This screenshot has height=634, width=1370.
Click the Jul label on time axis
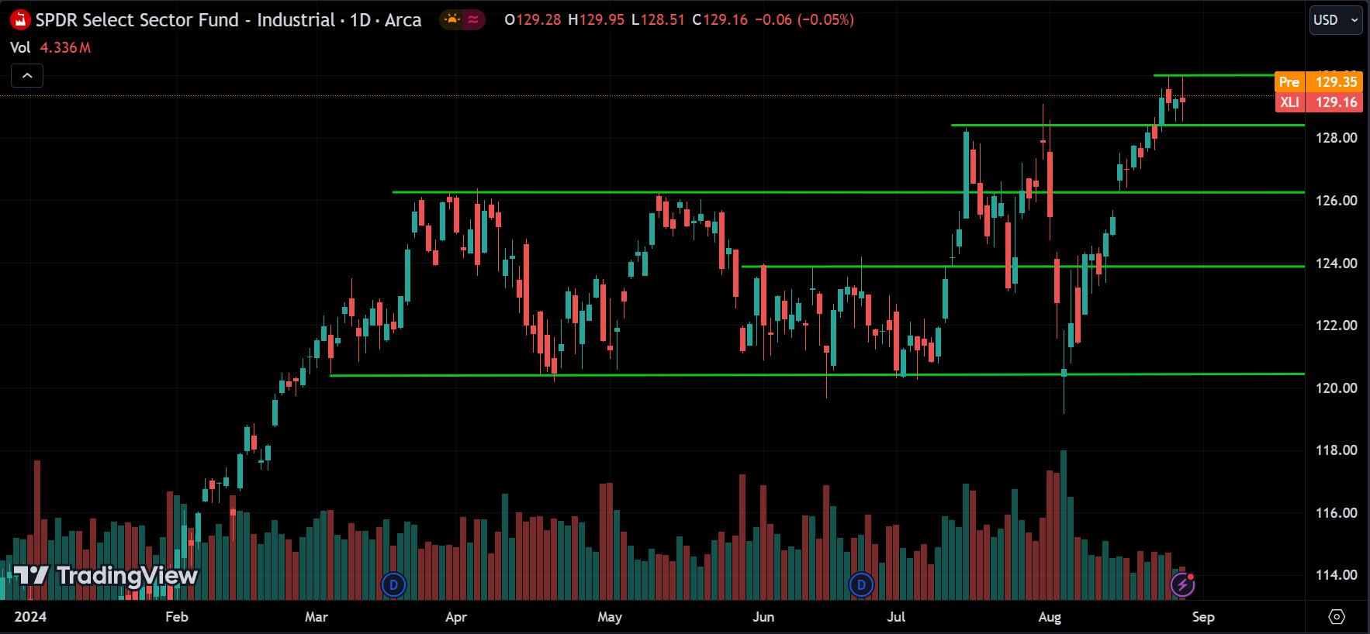(896, 617)
